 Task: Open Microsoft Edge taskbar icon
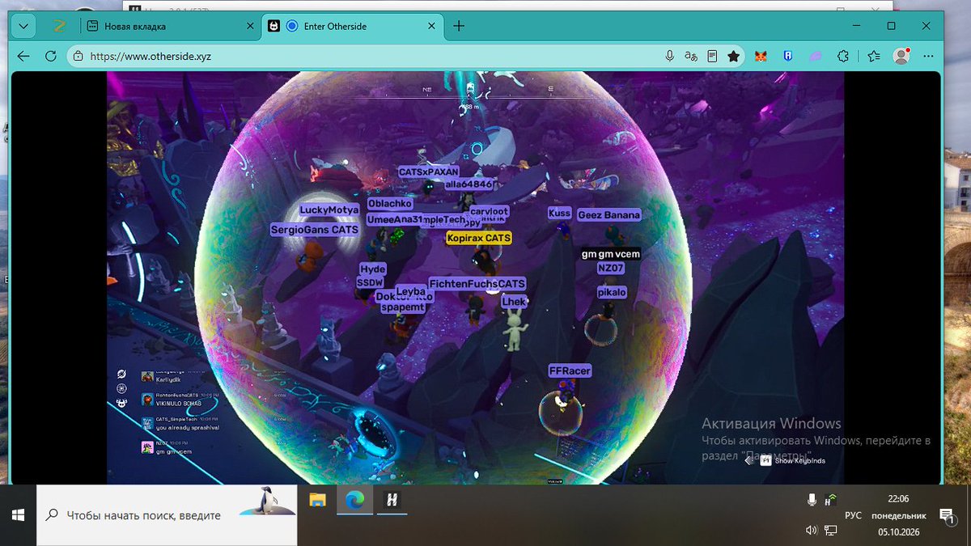[354, 501]
